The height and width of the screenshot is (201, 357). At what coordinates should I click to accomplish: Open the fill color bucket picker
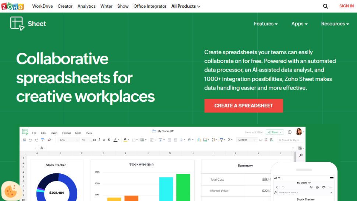tap(126, 140)
